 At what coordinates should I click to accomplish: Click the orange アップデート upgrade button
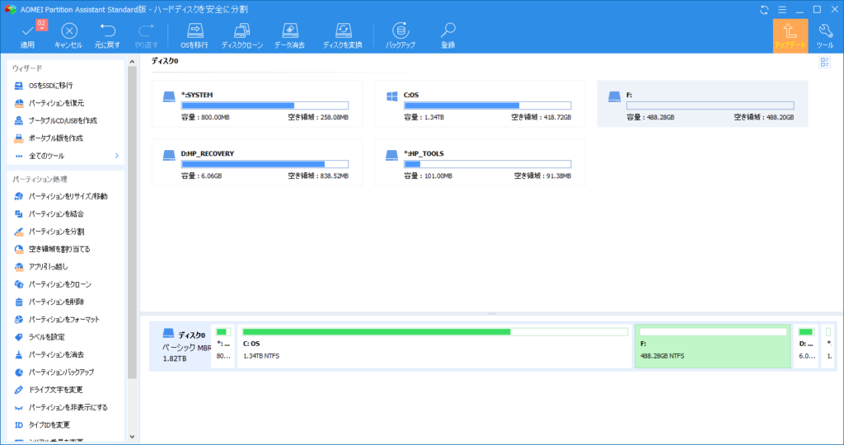tap(790, 35)
